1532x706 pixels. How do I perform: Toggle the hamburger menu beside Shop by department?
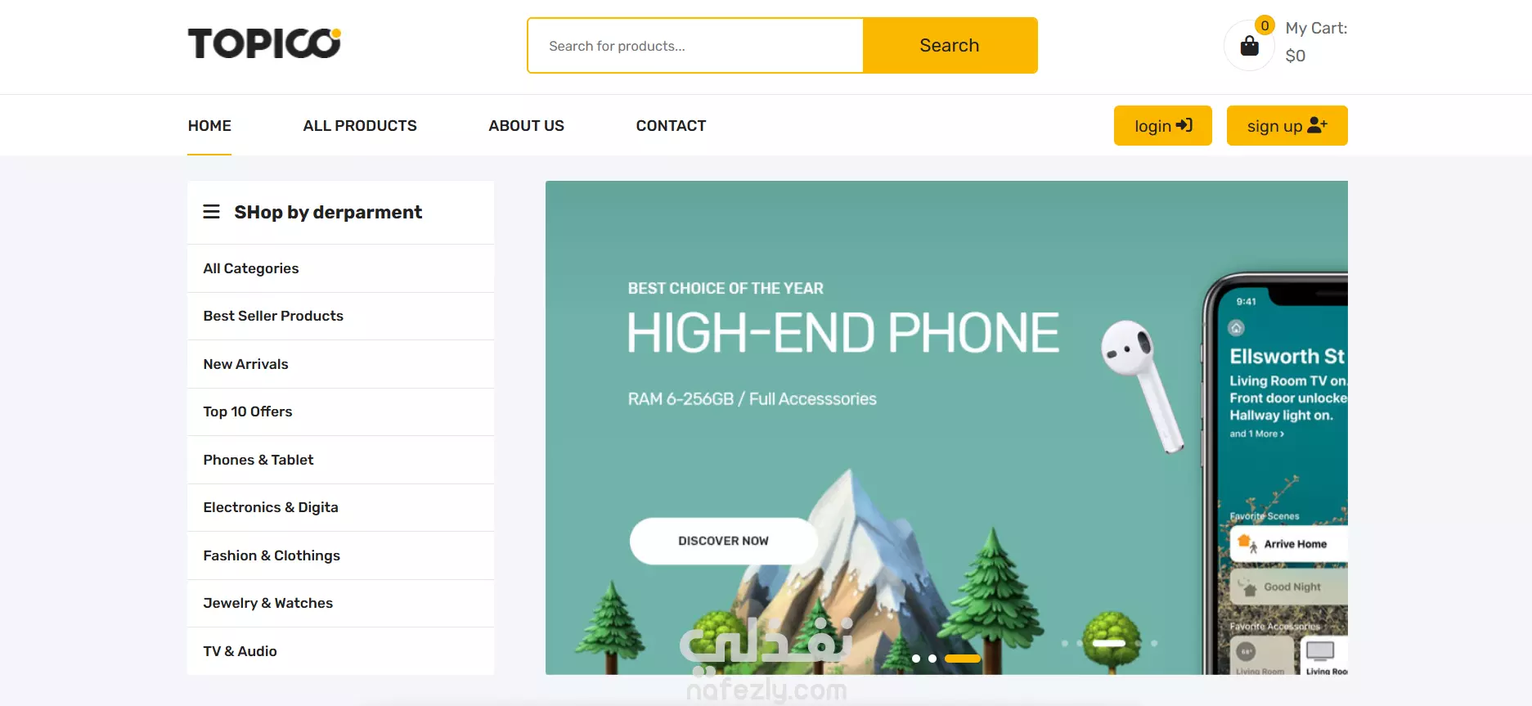[x=211, y=212]
